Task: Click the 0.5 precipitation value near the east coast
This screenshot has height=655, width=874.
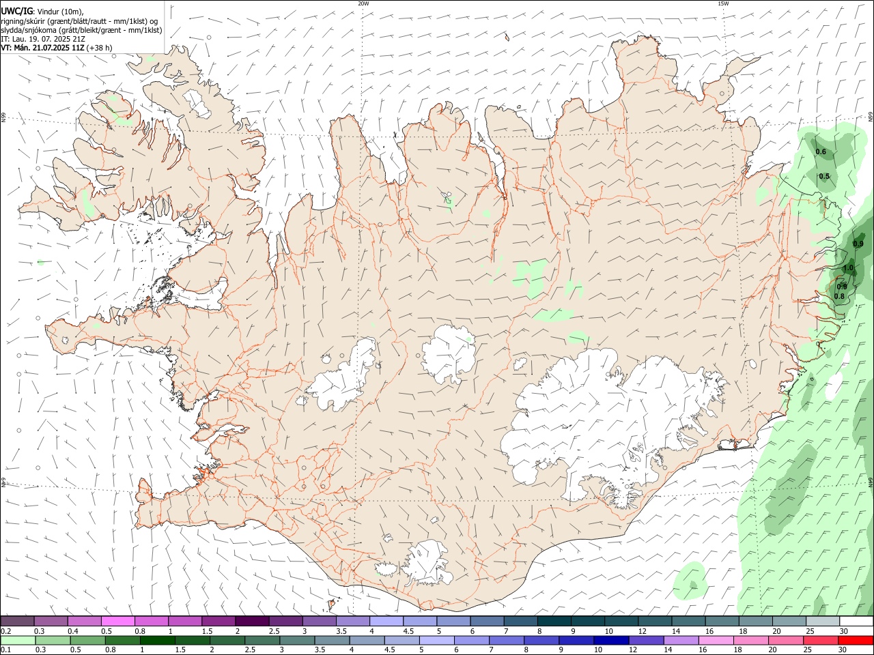Action: (824, 176)
